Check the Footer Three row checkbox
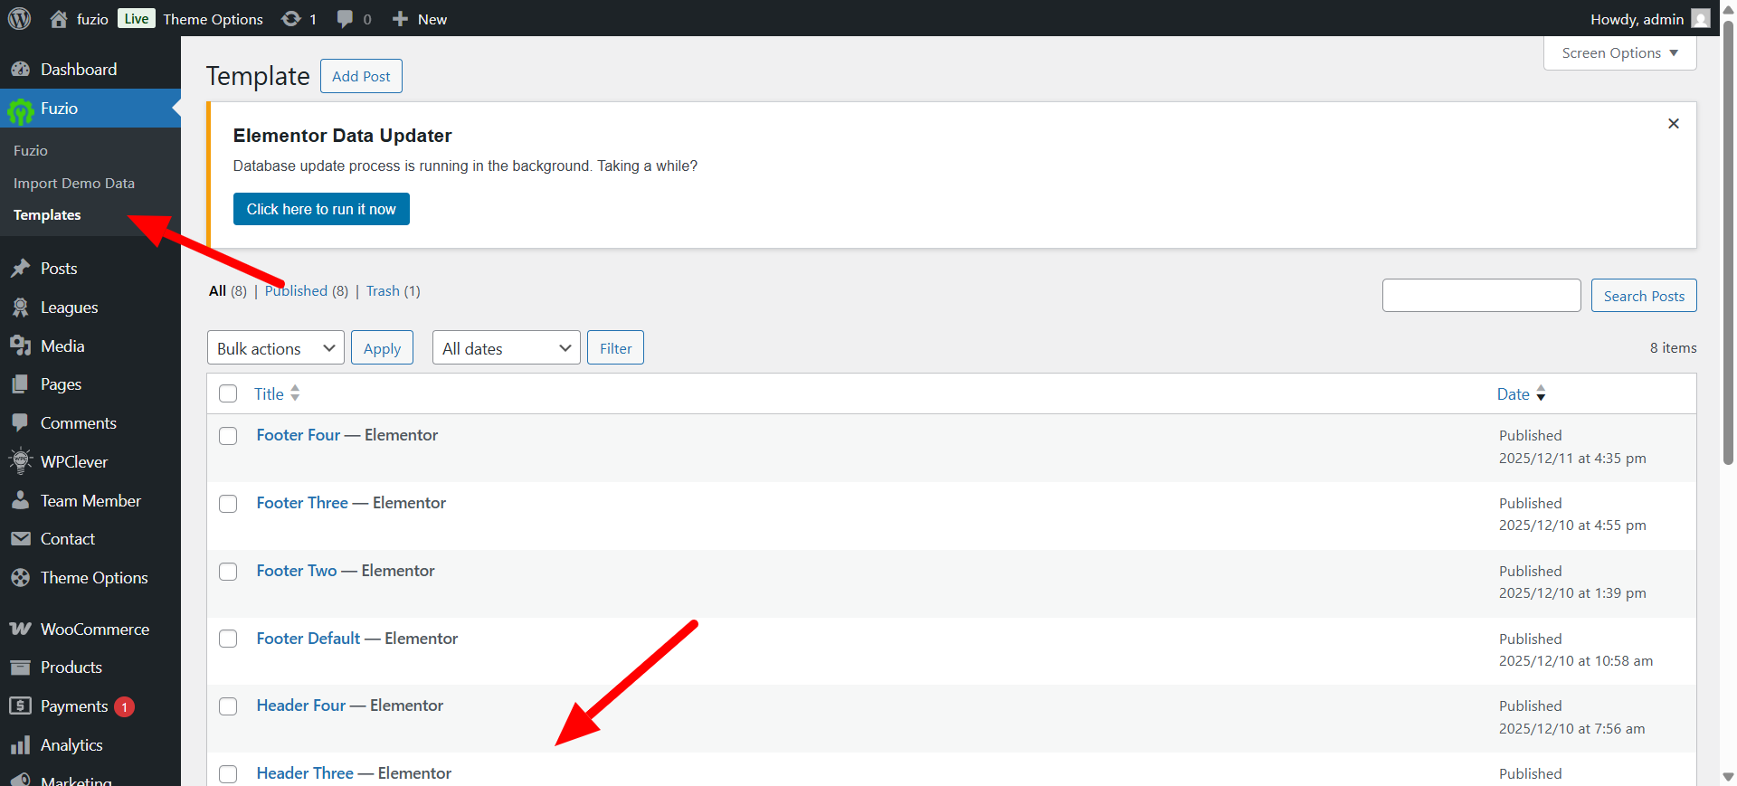The width and height of the screenshot is (1737, 786). coord(228,504)
